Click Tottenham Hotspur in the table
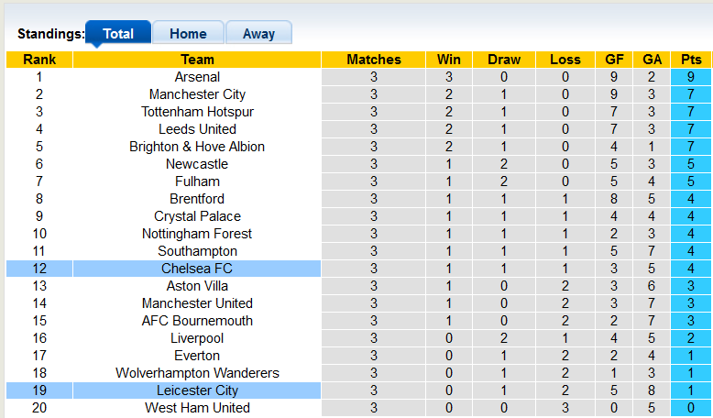Image resolution: width=713 pixels, height=418 pixels. click(x=197, y=112)
